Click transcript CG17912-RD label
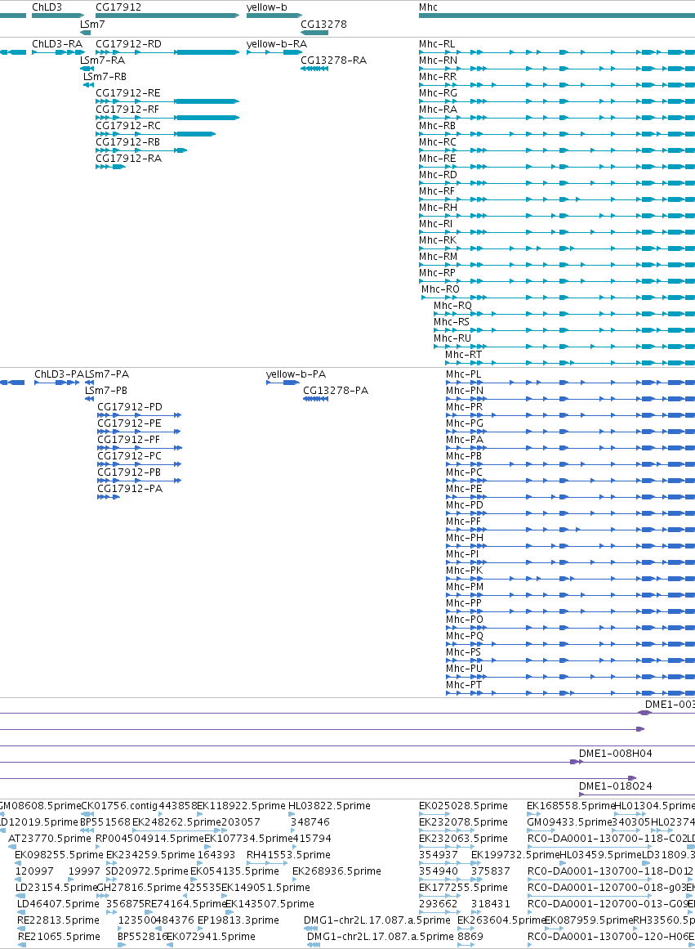The height and width of the screenshot is (949, 695). tap(128, 44)
